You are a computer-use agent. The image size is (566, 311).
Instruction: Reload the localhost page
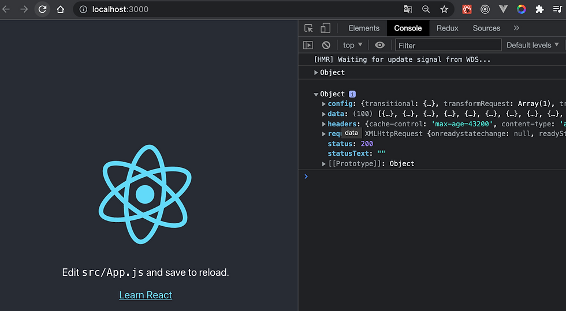[42, 9]
